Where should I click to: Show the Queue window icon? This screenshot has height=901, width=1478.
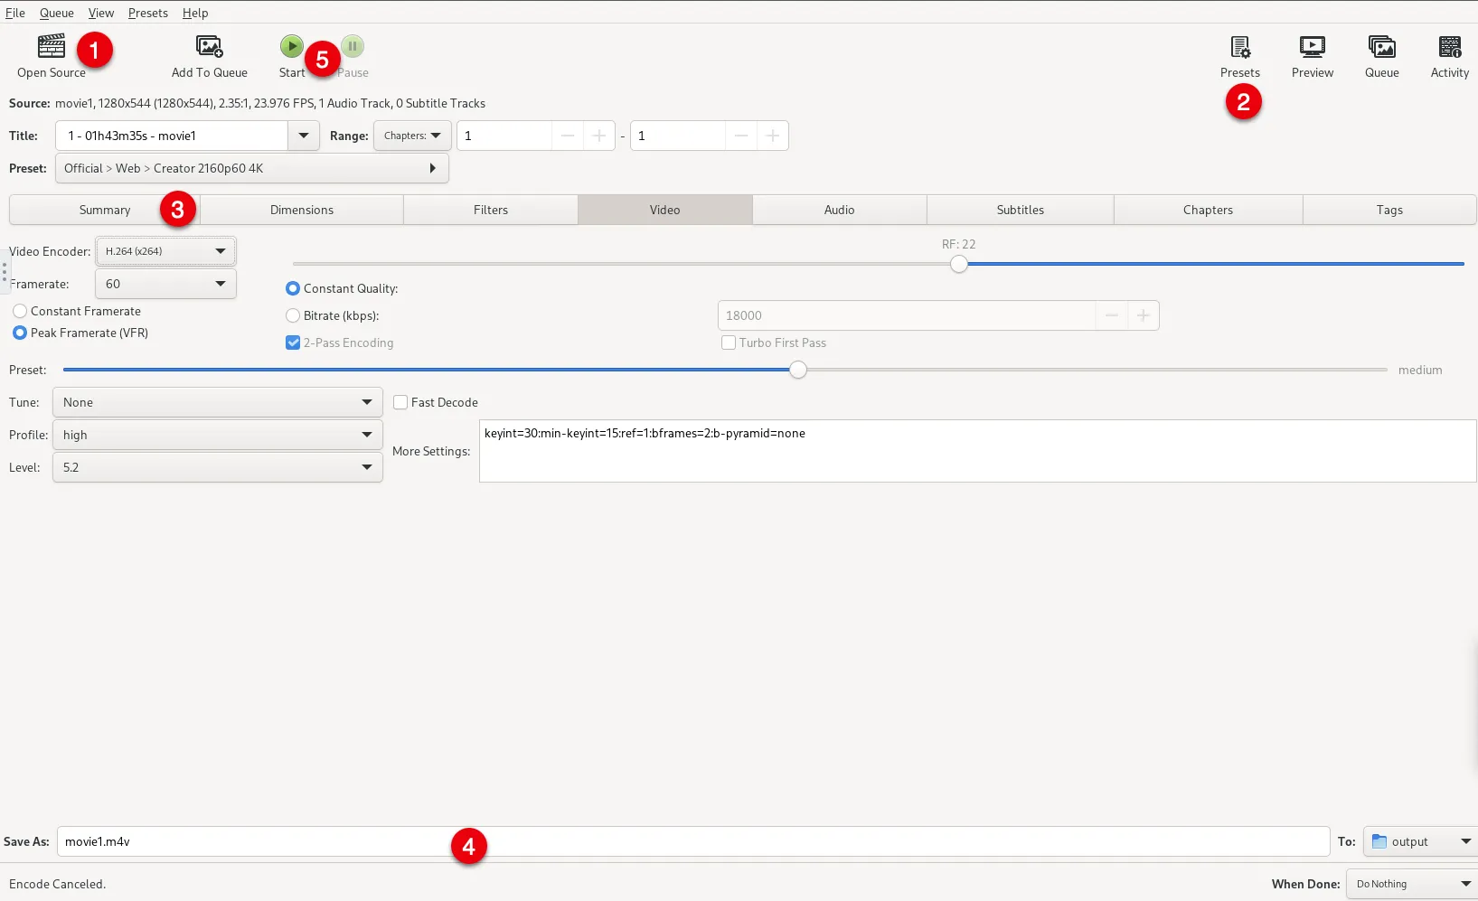point(1381,46)
